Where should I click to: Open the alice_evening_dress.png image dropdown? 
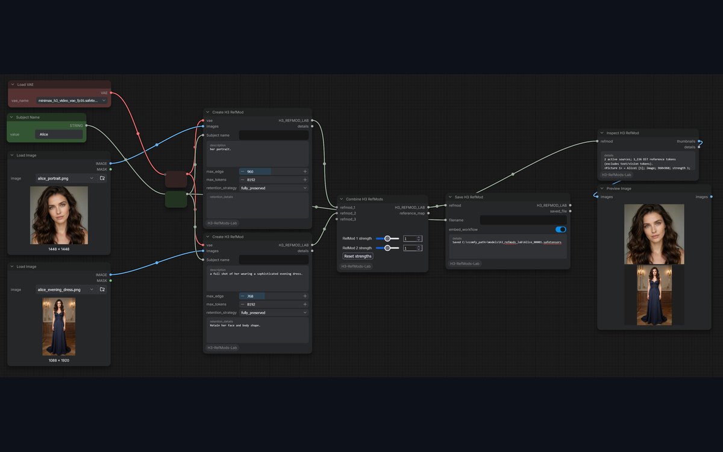[x=66, y=289]
